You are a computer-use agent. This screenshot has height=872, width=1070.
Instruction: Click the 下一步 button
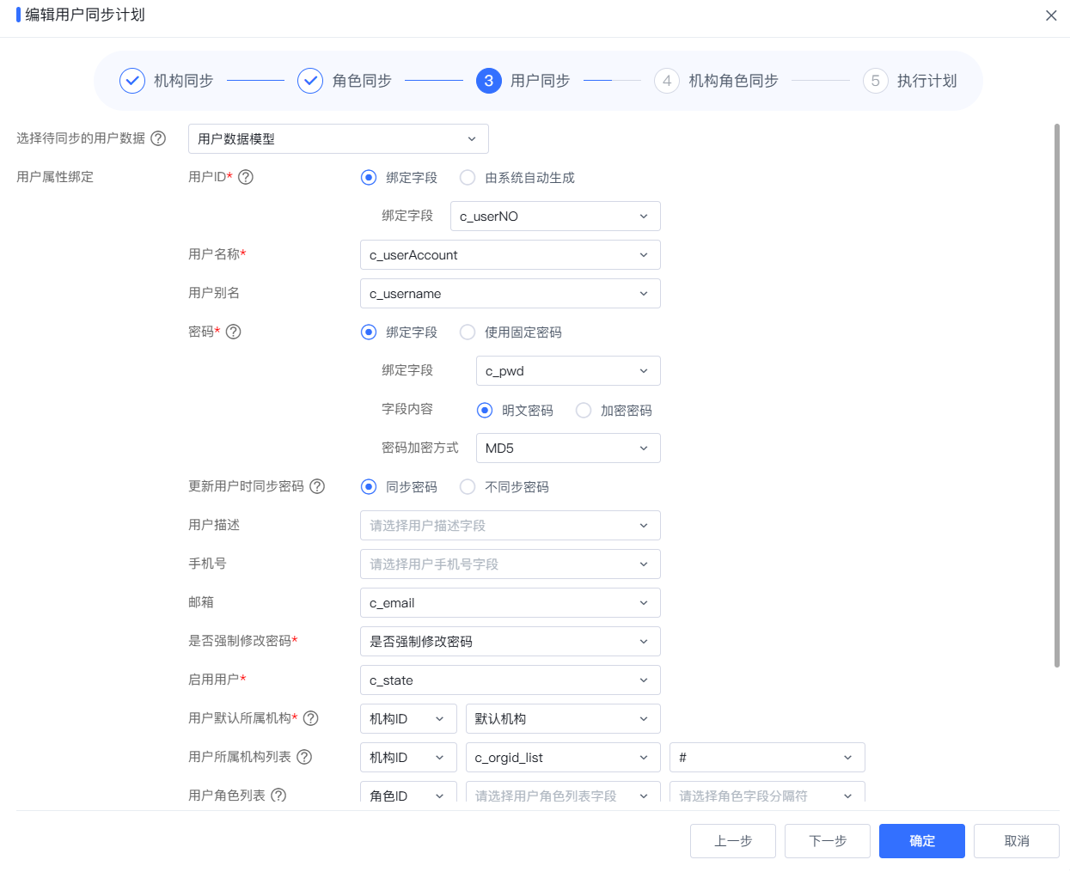click(x=828, y=841)
